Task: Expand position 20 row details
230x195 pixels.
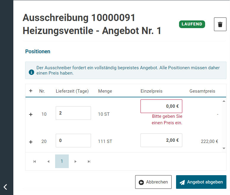Action: point(31,142)
